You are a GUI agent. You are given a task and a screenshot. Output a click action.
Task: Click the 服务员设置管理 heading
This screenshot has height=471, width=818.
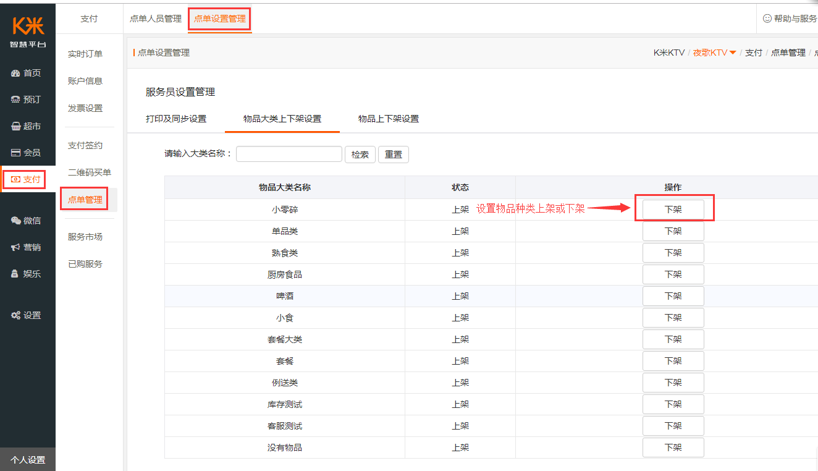(180, 92)
